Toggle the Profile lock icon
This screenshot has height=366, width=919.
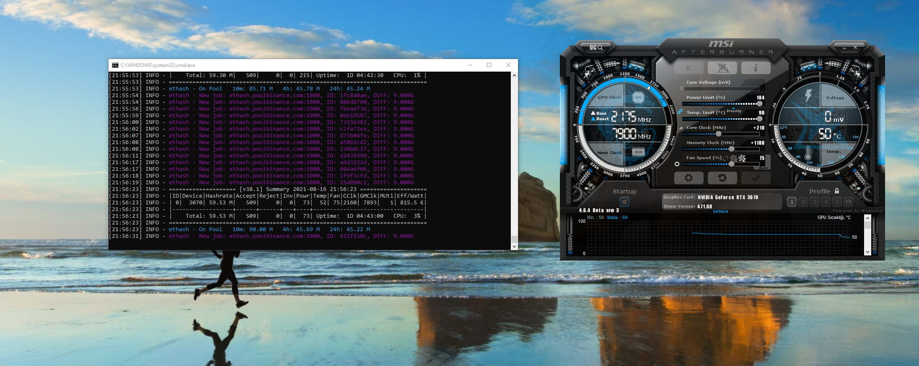(837, 191)
